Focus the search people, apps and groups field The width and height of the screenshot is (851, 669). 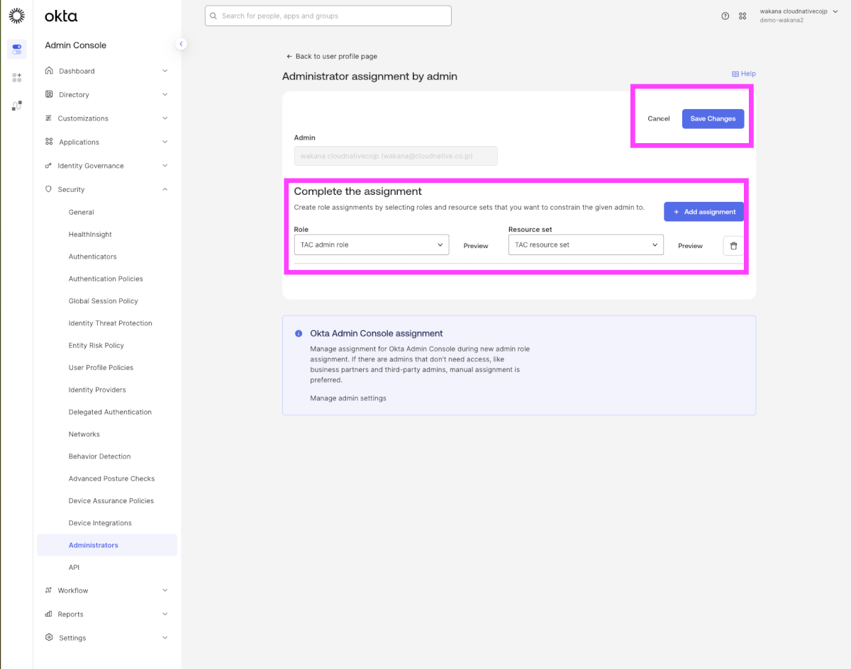pyautogui.click(x=328, y=16)
